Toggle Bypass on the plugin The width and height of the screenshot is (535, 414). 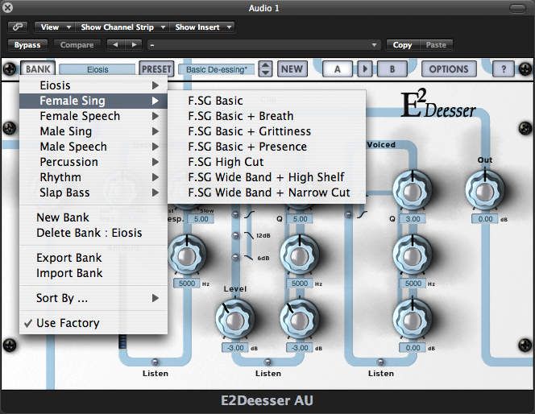(x=27, y=44)
